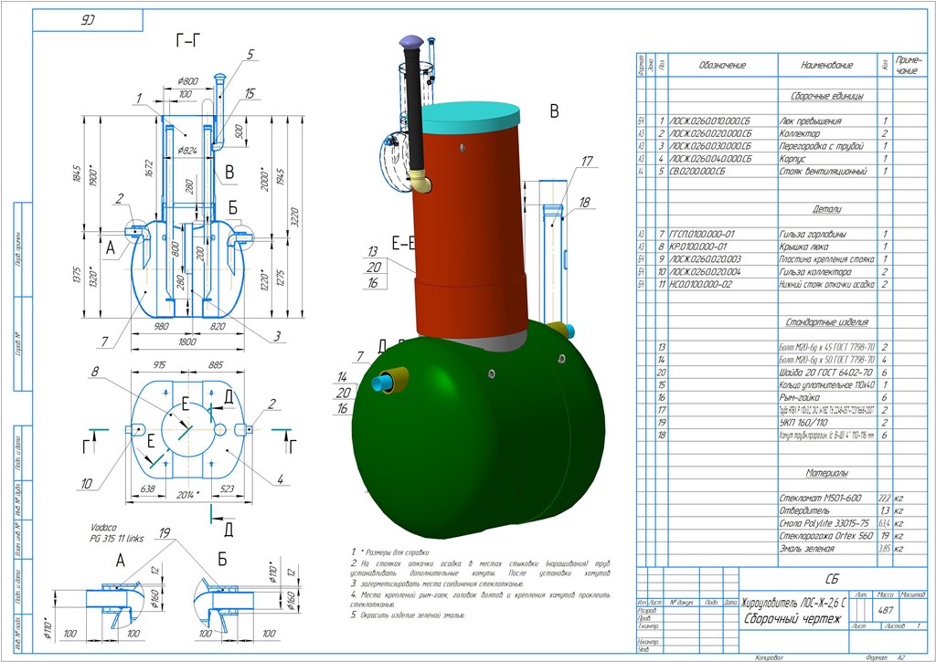Click the 'Рым-гайка' cell
The image size is (936, 662).
800,398
